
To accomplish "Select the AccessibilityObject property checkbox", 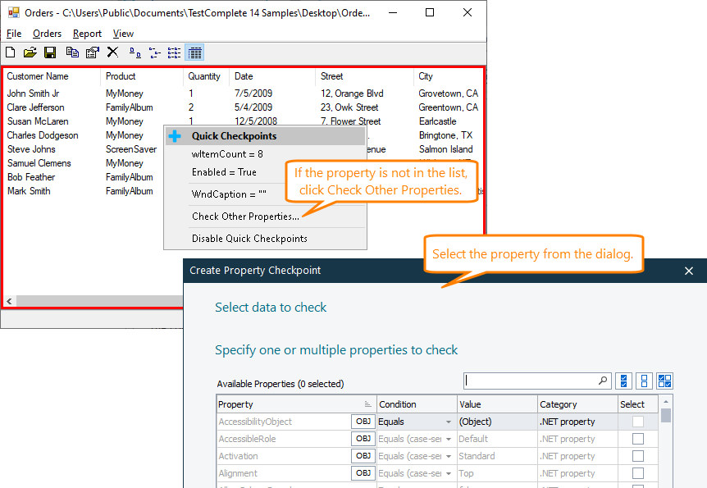I will pos(636,422).
